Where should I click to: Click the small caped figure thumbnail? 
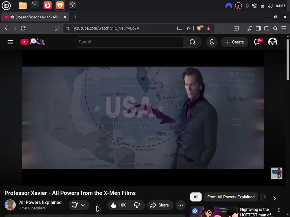click(x=276, y=173)
